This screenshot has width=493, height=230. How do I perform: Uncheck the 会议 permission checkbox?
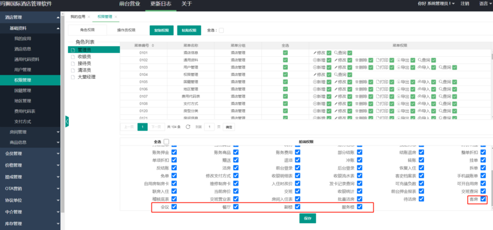[174, 207]
